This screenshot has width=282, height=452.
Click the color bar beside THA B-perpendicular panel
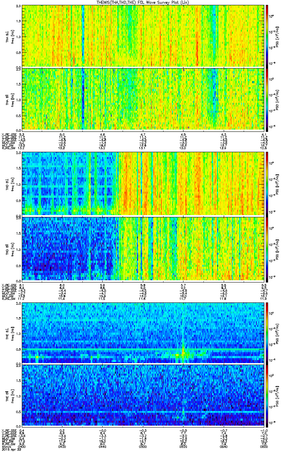[x=267, y=36]
